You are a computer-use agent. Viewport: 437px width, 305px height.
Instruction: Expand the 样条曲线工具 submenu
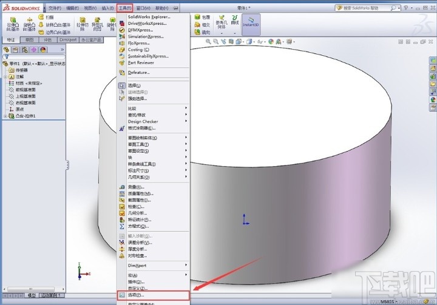tap(154, 164)
